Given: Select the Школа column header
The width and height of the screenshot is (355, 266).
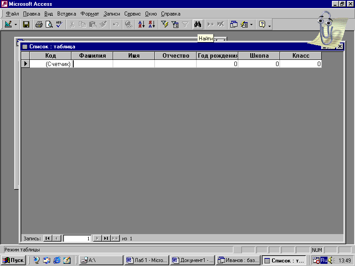Looking at the screenshot, I should 259,56.
